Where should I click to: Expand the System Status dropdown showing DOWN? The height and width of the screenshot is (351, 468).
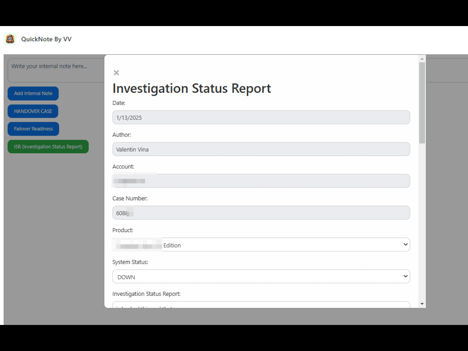[261, 277]
